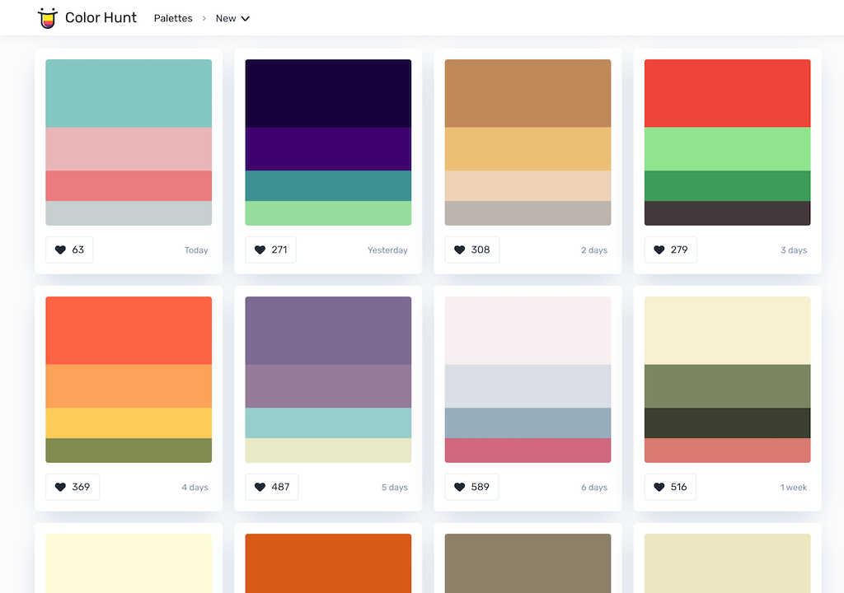Select the taupe gray swatch in the 2 days palette
This screenshot has width=844, height=593.
coord(528,213)
